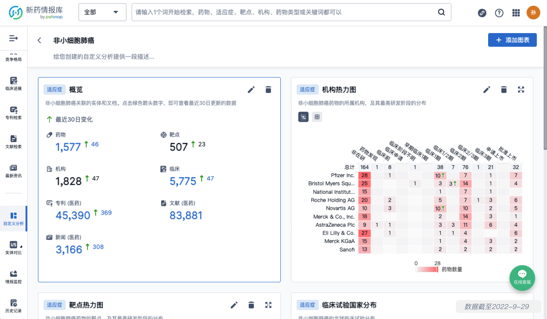View 308 recent news updates
547x319 pixels.
tap(98, 246)
